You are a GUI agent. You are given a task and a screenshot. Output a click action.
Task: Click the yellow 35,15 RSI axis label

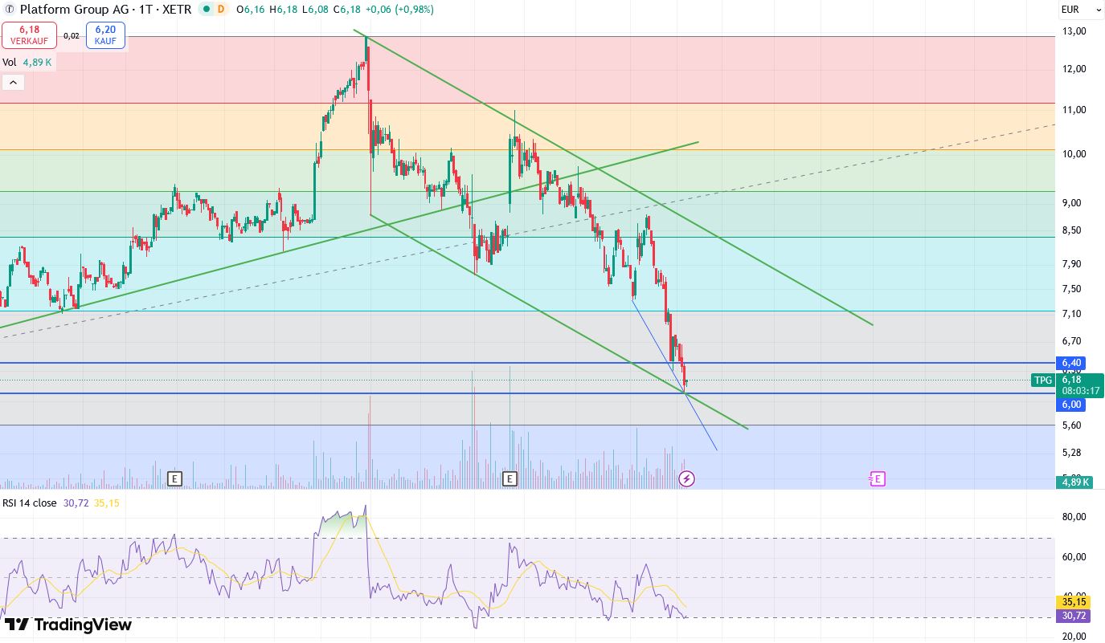(1074, 600)
